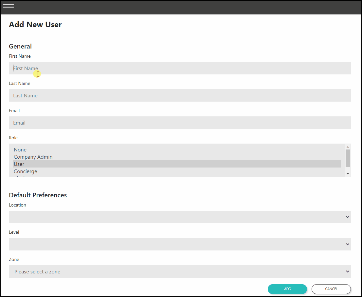Open the Location dropdown

point(180,217)
